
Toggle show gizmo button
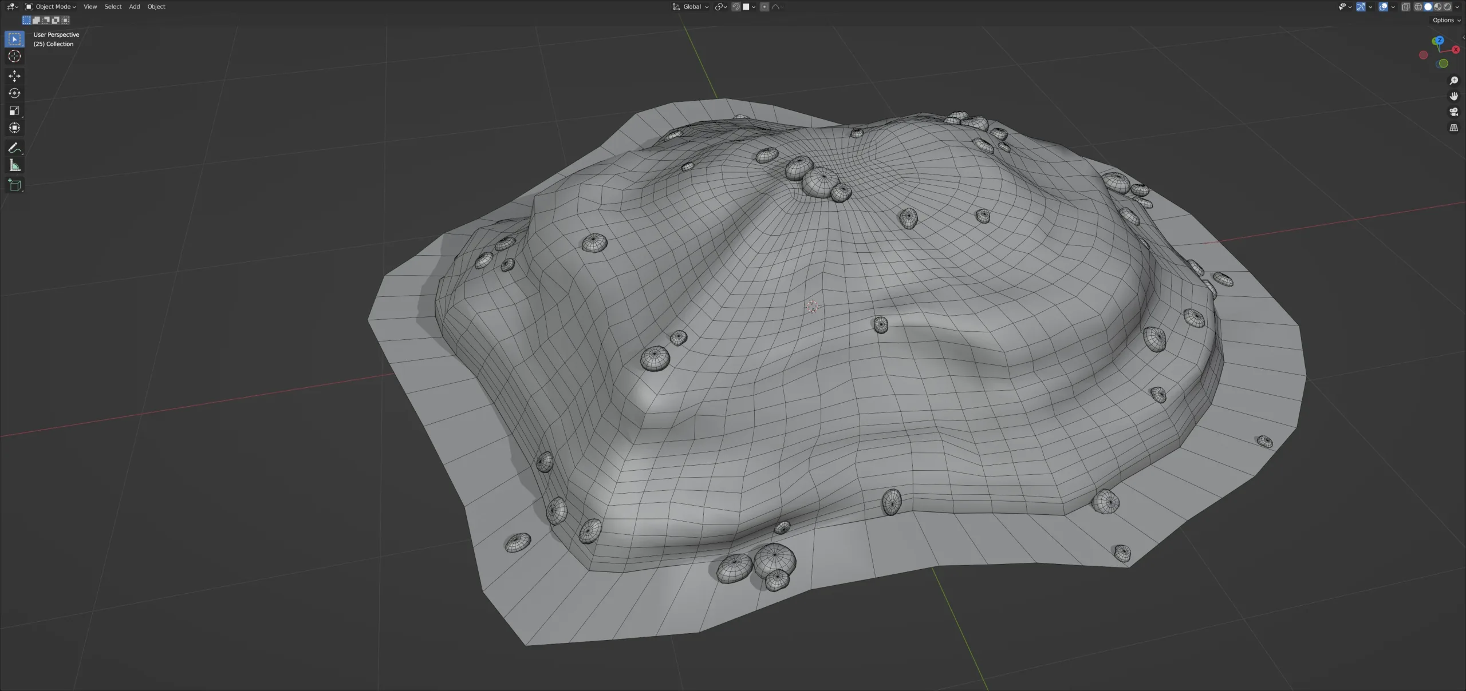1361,7
